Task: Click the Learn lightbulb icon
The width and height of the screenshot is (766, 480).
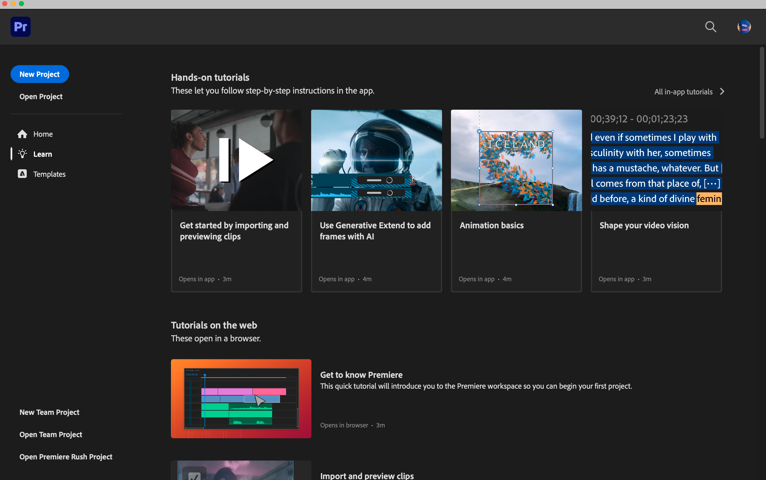Action: click(x=22, y=154)
